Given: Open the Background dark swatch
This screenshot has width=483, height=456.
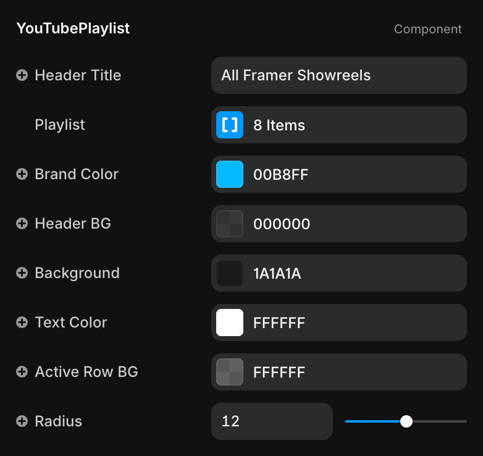Looking at the screenshot, I should 230,273.
